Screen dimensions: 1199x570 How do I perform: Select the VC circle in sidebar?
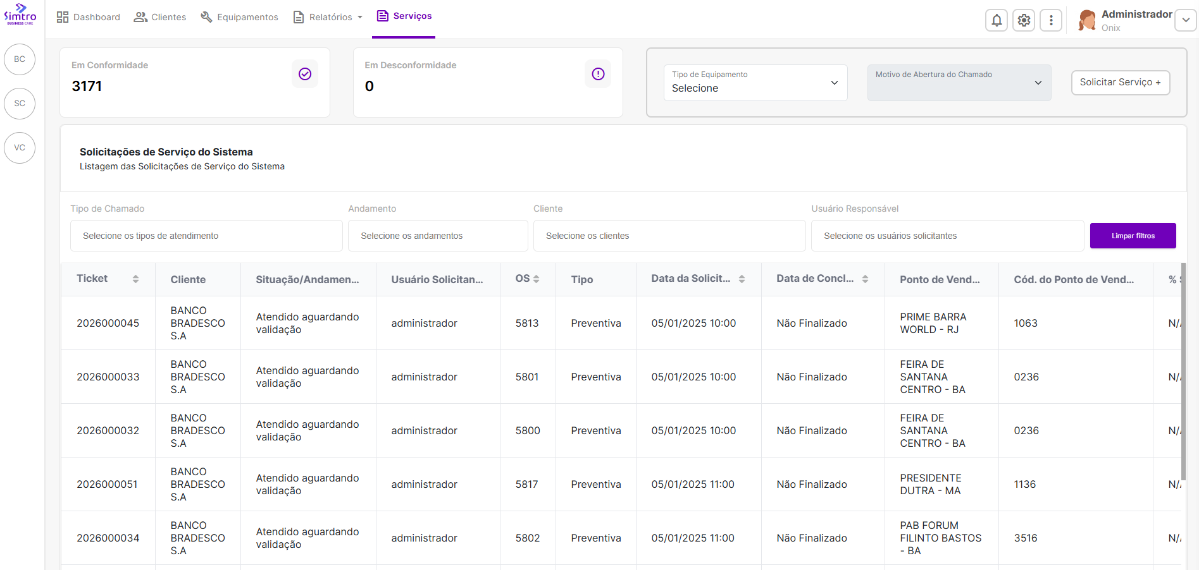(x=20, y=148)
